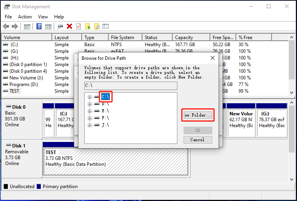
Task: Click the folder with magnifier icon
Action: click(x=97, y=26)
